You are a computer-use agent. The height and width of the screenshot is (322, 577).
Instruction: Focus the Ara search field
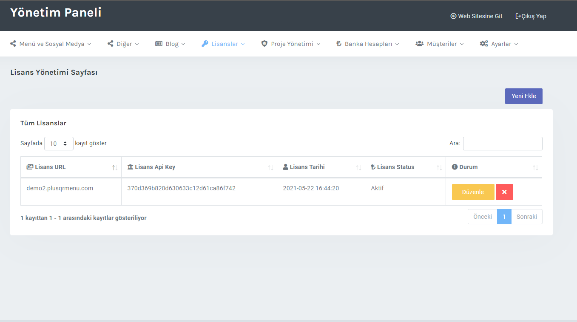tap(503, 144)
